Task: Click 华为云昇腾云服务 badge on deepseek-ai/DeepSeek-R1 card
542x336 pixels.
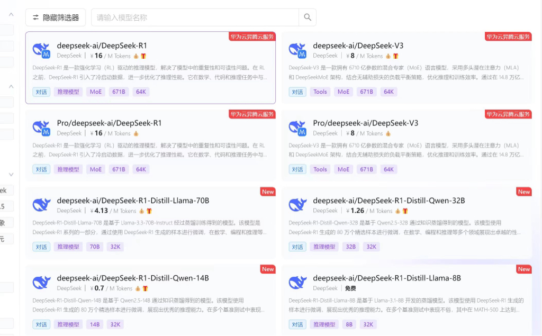Action: (252, 37)
